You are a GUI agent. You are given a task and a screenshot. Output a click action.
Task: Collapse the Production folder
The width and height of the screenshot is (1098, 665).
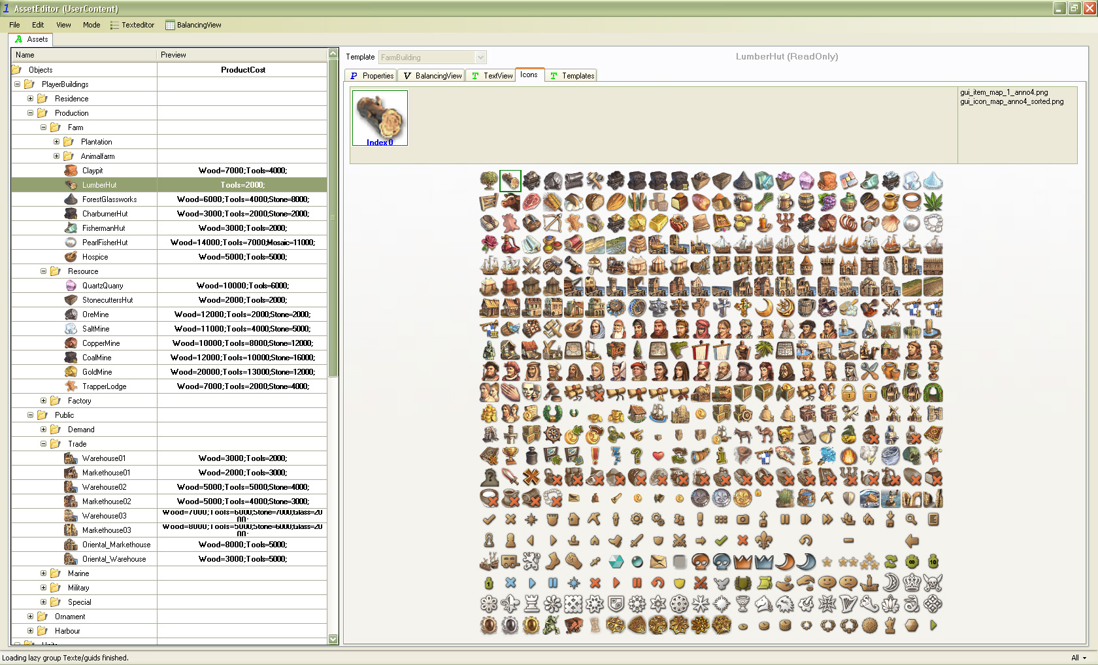tap(31, 113)
